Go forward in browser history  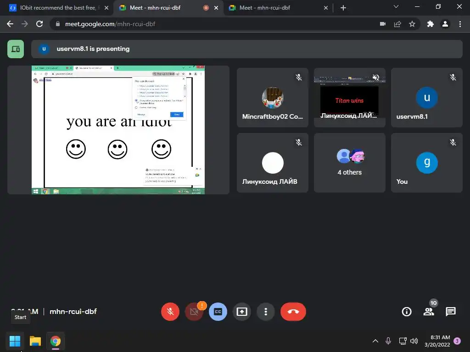(x=25, y=24)
